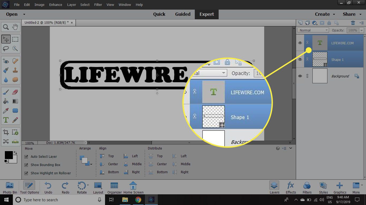Click the Redo button
366x205 pixels.
click(x=65, y=188)
